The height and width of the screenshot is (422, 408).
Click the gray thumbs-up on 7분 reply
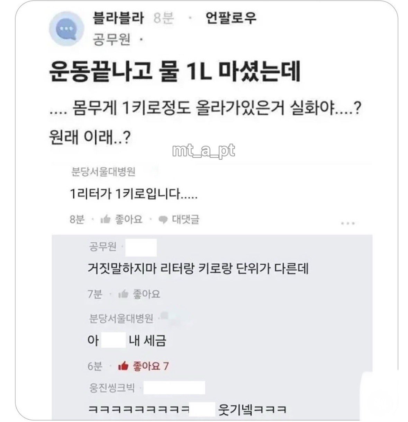tap(123, 294)
